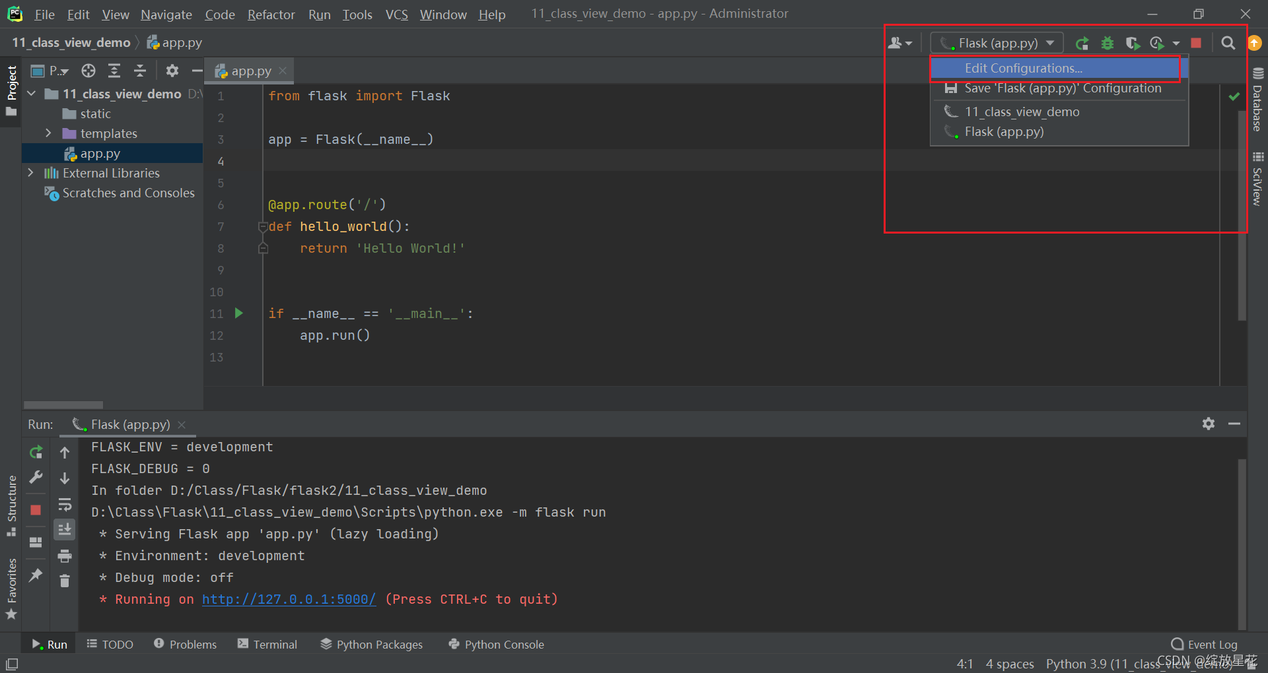Viewport: 1268px width, 673px height.
Task: Pin the Run tab
Action: pos(36,575)
